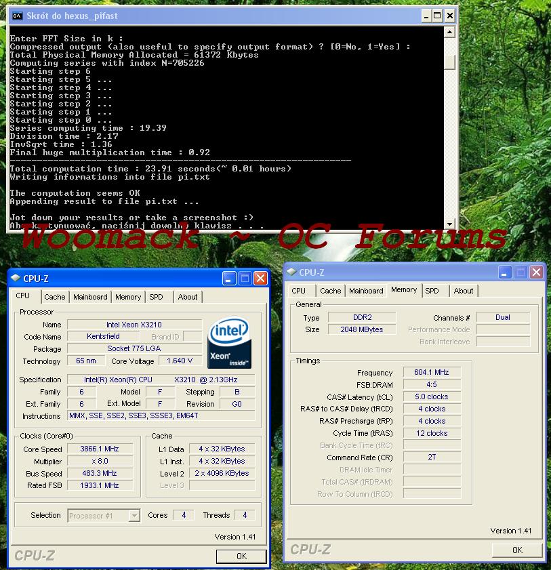Click the Total computation time console line
The height and width of the screenshot is (570, 551).
[150, 169]
